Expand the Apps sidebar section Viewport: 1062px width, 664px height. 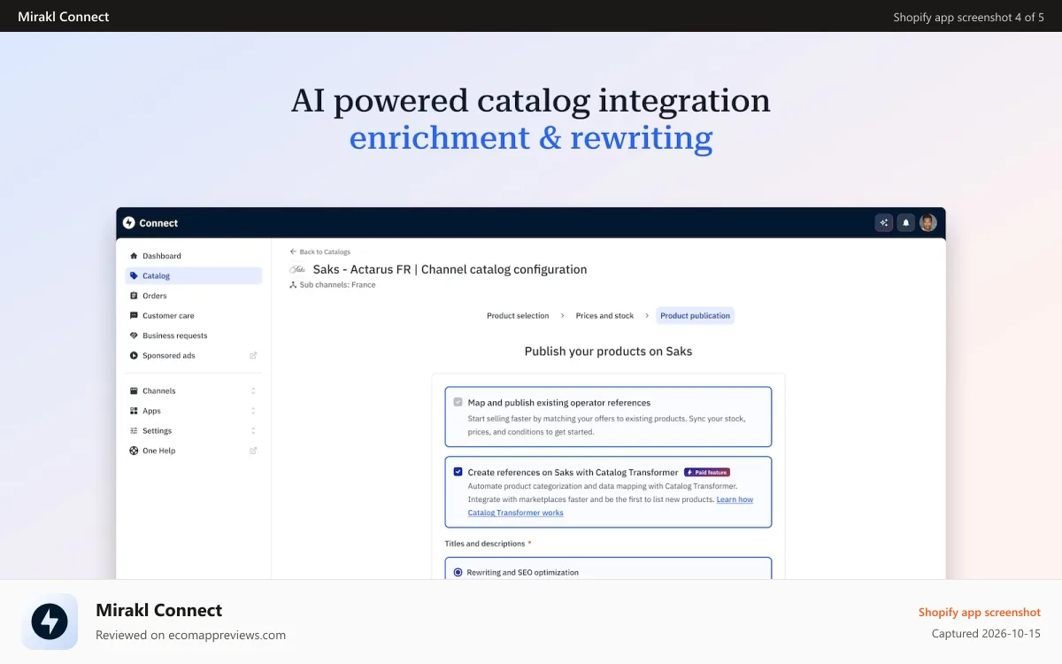253,411
